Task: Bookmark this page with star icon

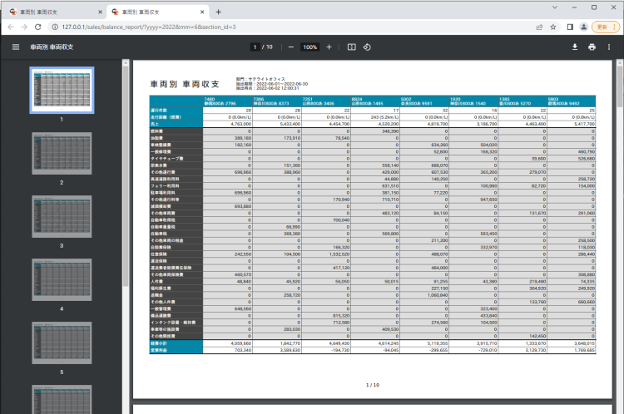Action: [x=552, y=27]
